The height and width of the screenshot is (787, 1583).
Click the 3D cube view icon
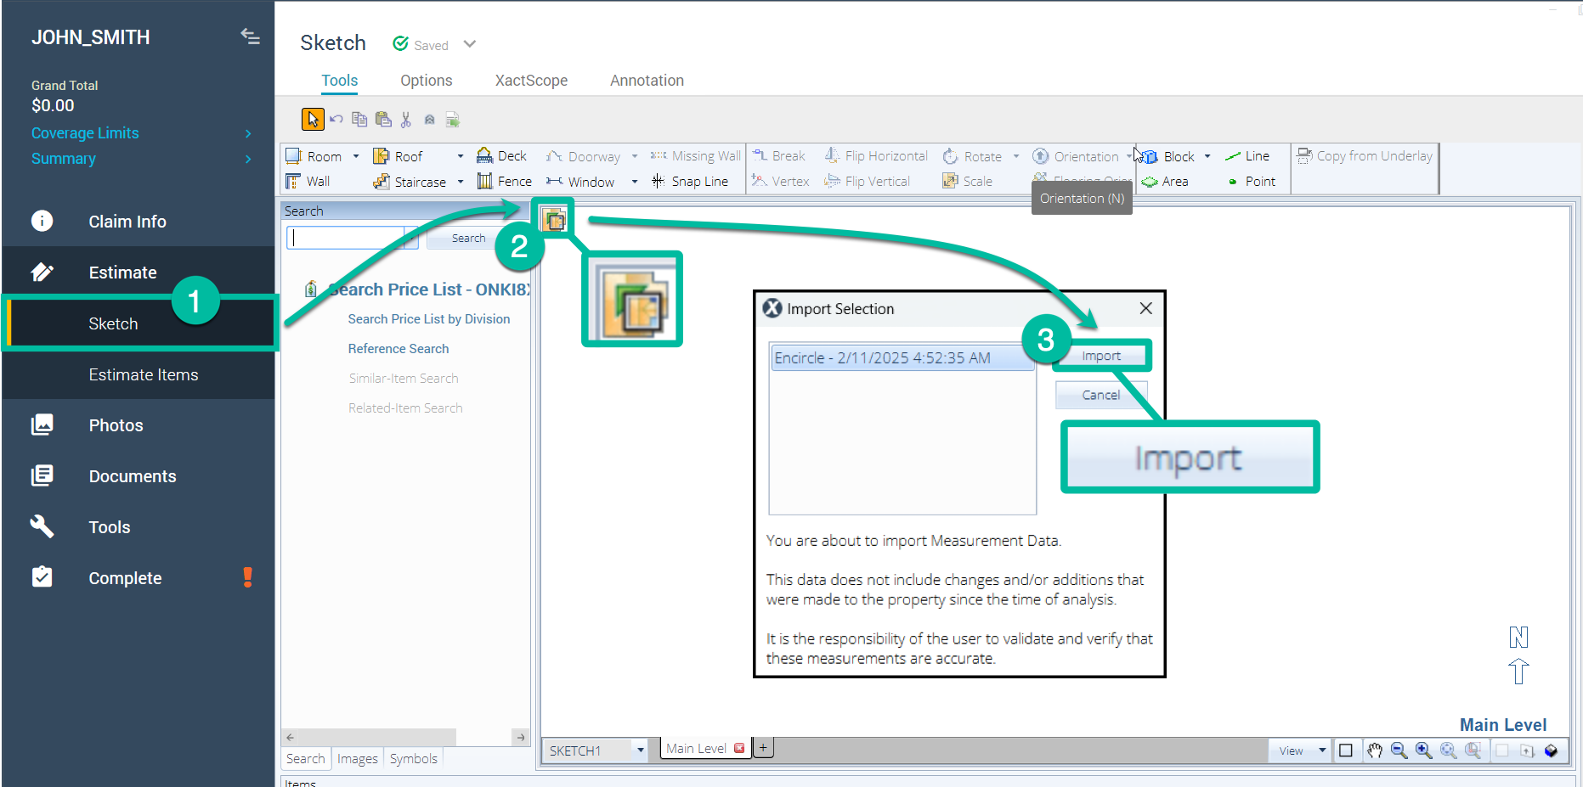[x=1551, y=750]
